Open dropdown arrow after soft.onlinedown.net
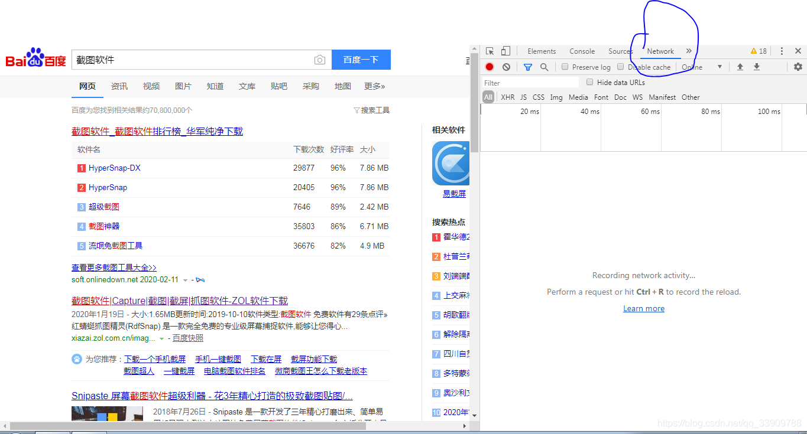The image size is (807, 434). tap(185, 280)
